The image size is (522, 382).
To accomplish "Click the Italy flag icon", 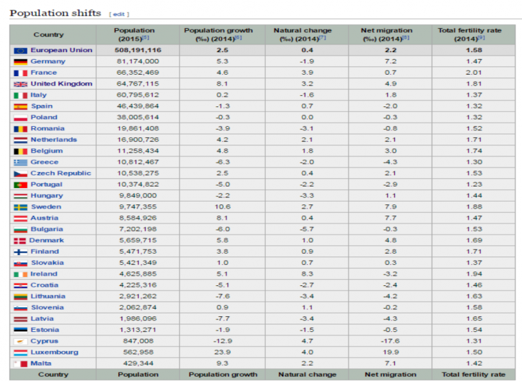I will tap(21, 95).
